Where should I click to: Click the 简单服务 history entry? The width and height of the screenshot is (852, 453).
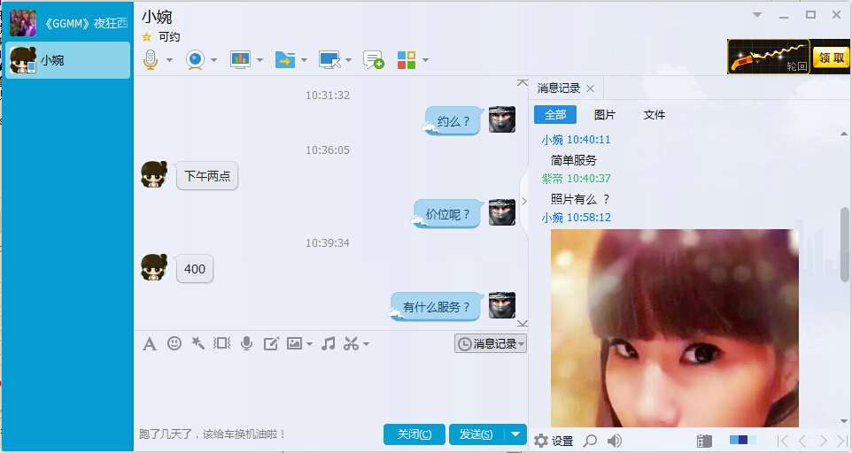[x=573, y=160]
